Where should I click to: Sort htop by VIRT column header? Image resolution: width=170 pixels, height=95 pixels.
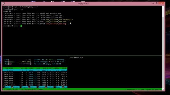coord(31,68)
